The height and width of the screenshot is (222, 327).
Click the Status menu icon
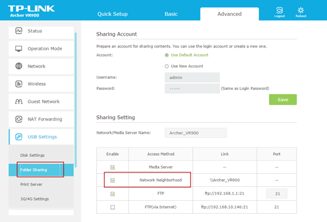pos(19,31)
